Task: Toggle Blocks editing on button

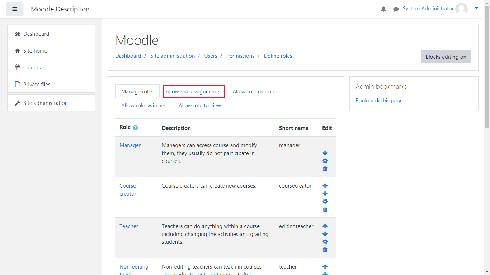Action: pos(446,57)
